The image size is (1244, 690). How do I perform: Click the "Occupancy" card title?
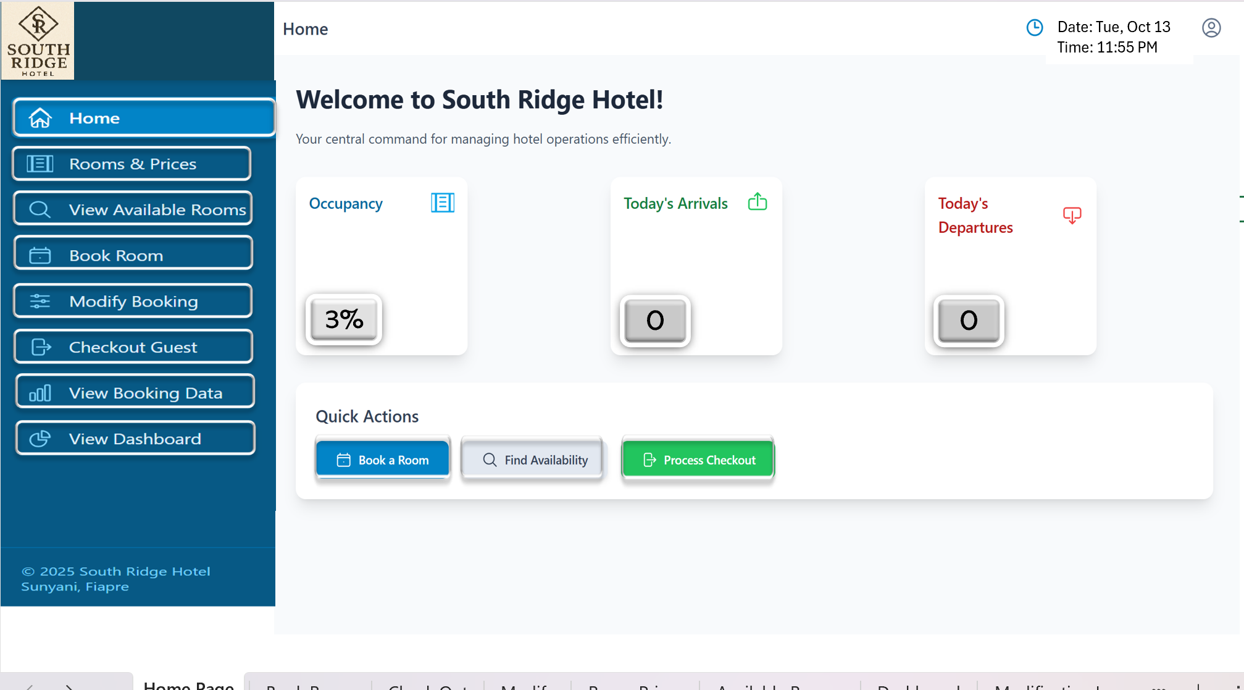(x=346, y=203)
